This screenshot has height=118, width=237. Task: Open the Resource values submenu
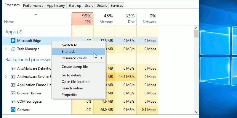point(78,58)
